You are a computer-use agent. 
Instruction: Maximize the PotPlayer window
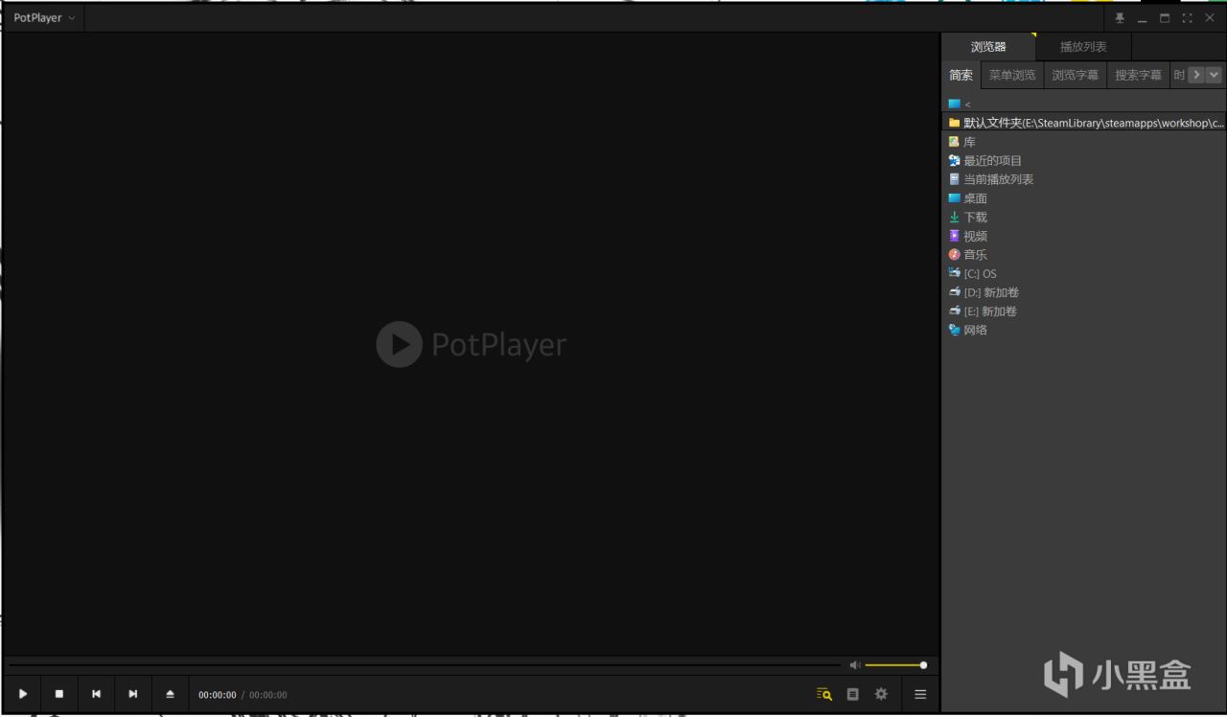[1165, 18]
